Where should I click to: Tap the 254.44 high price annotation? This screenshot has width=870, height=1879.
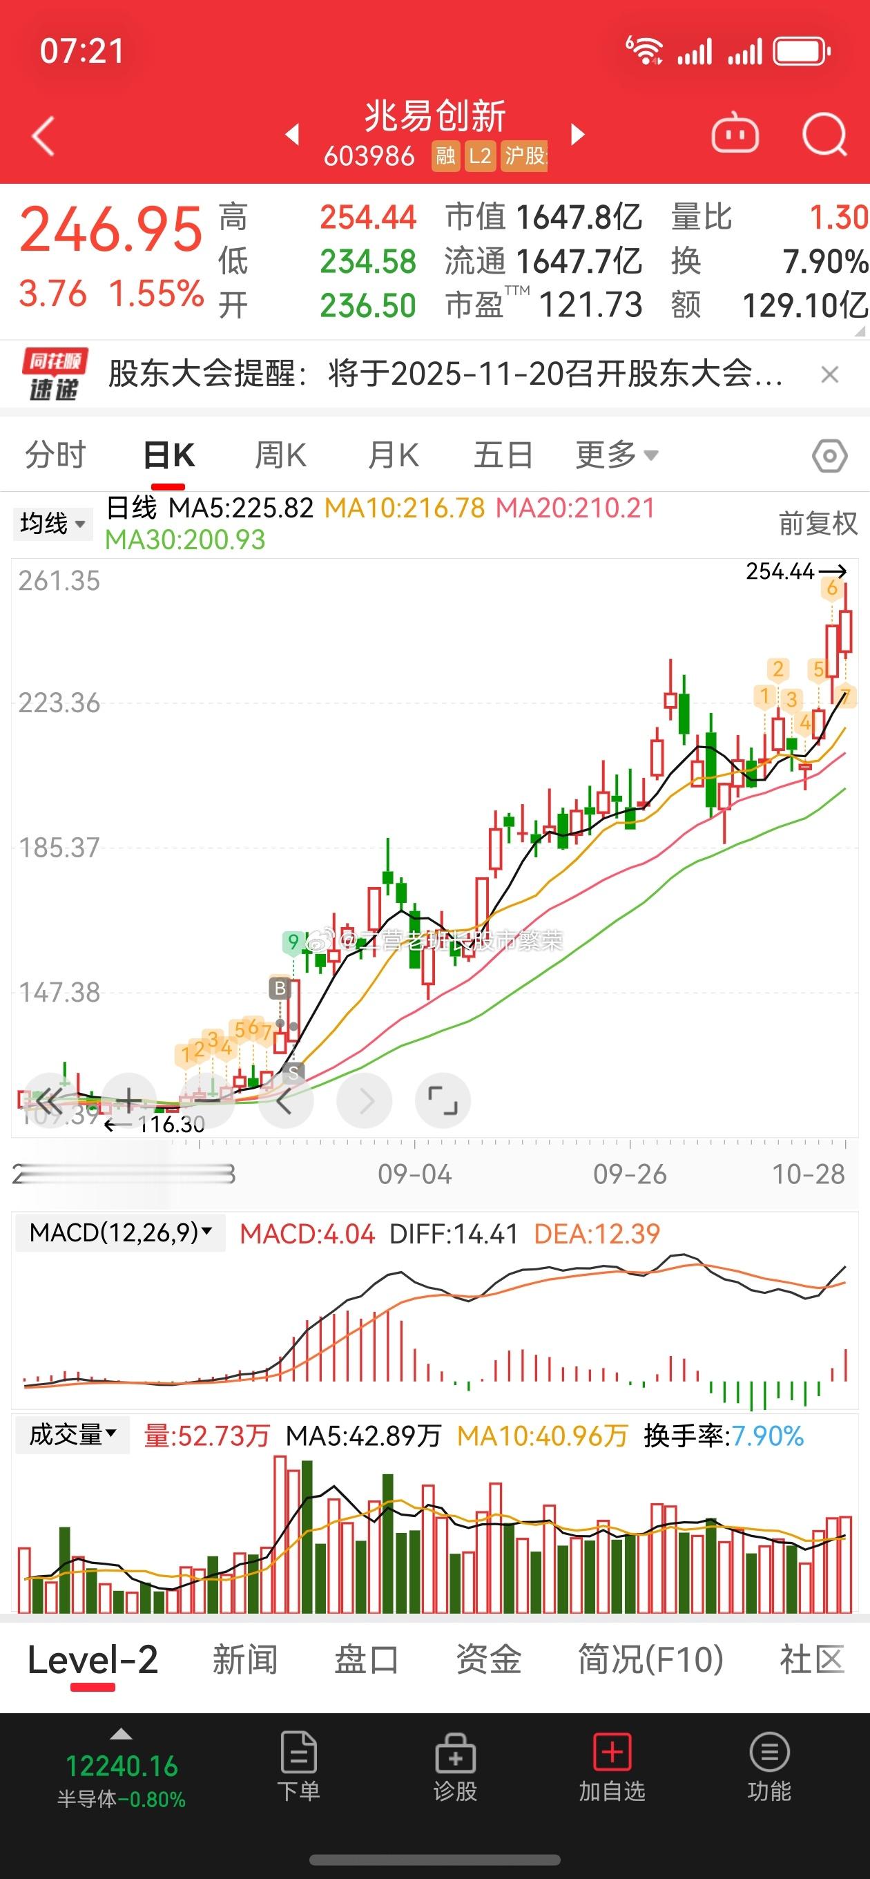pos(795,571)
